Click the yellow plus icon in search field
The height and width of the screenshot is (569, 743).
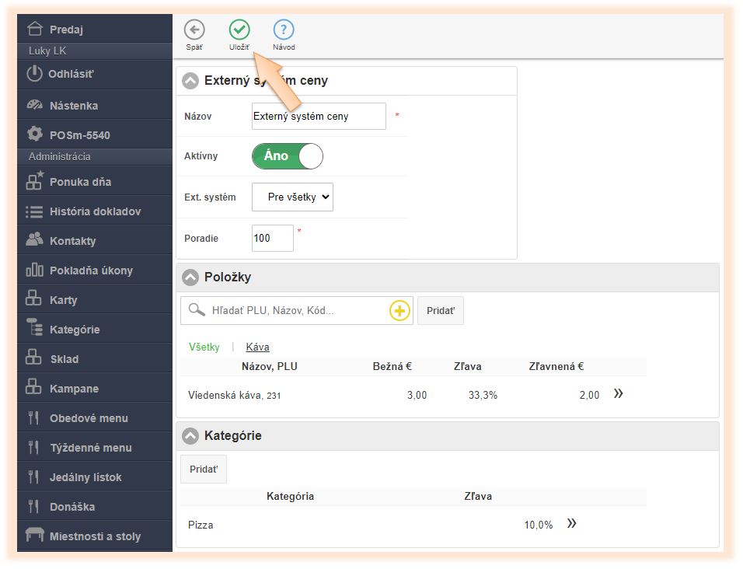pos(399,311)
